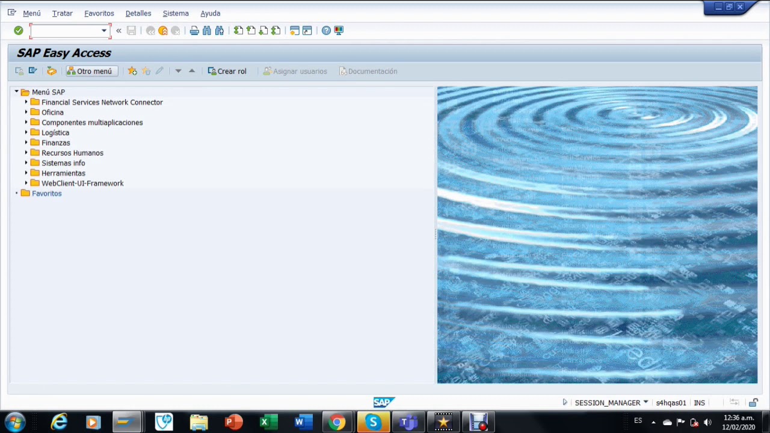Expand the Oficina folder arrow
This screenshot has height=433, width=770.
point(26,112)
